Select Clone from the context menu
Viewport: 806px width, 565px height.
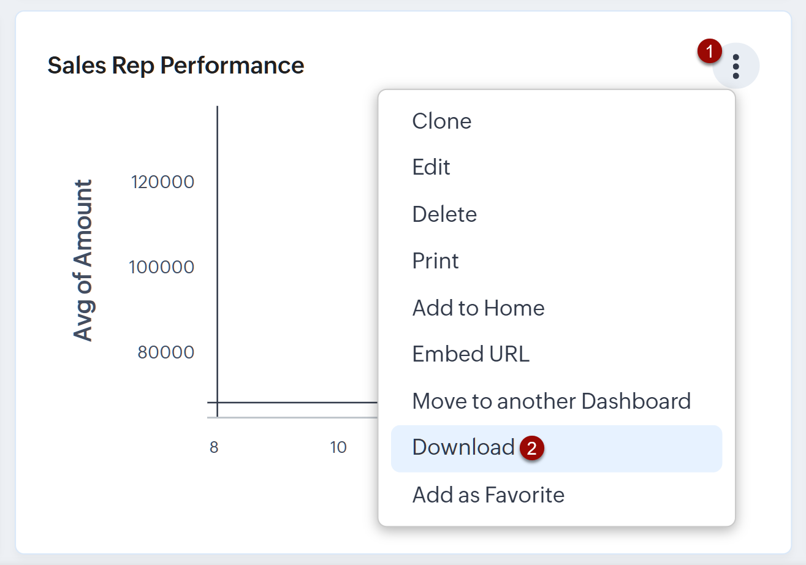[442, 121]
